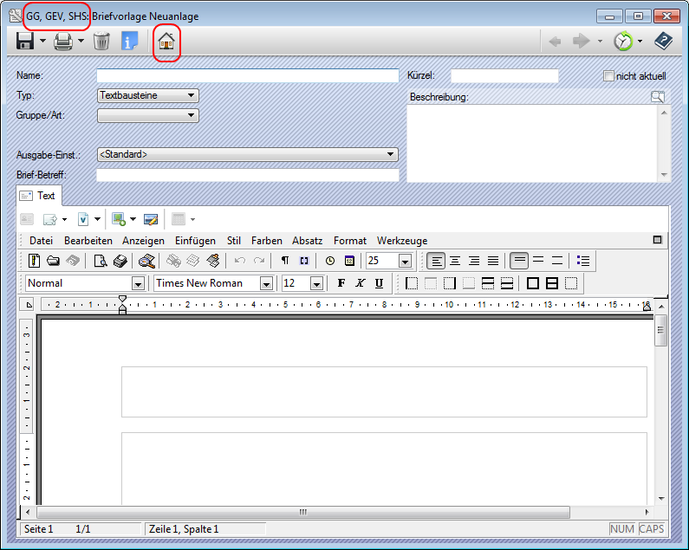689x550 pixels.
Task: Open the Einfügen menu
Action: pos(195,240)
